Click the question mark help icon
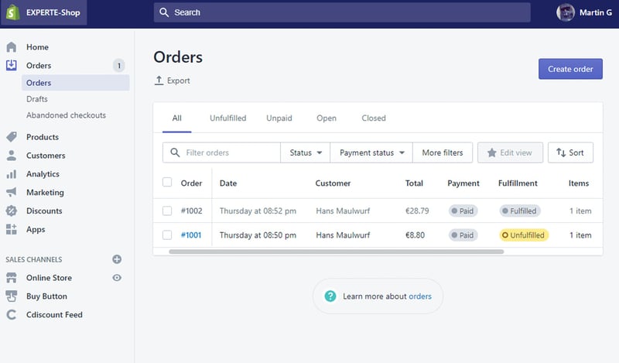This screenshot has width=619, height=363. (x=330, y=296)
